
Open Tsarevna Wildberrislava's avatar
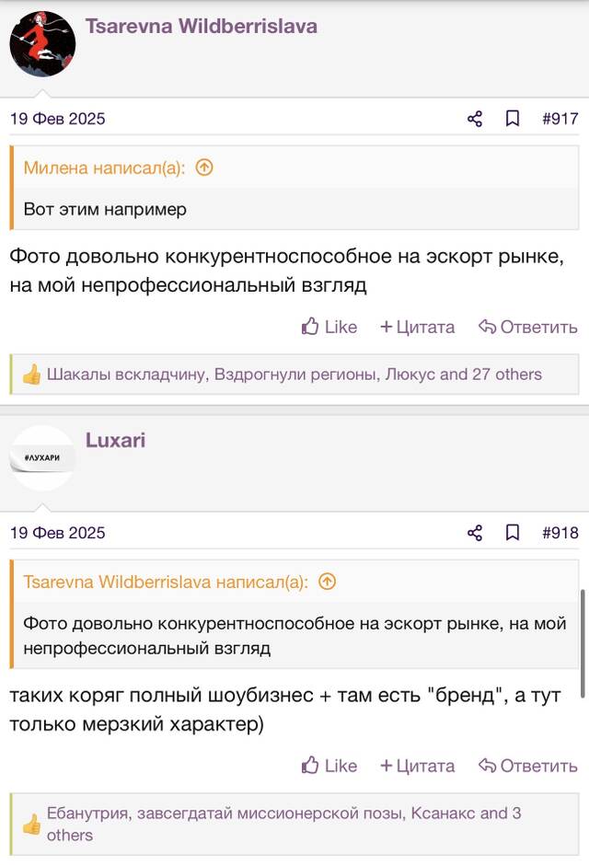point(42,43)
